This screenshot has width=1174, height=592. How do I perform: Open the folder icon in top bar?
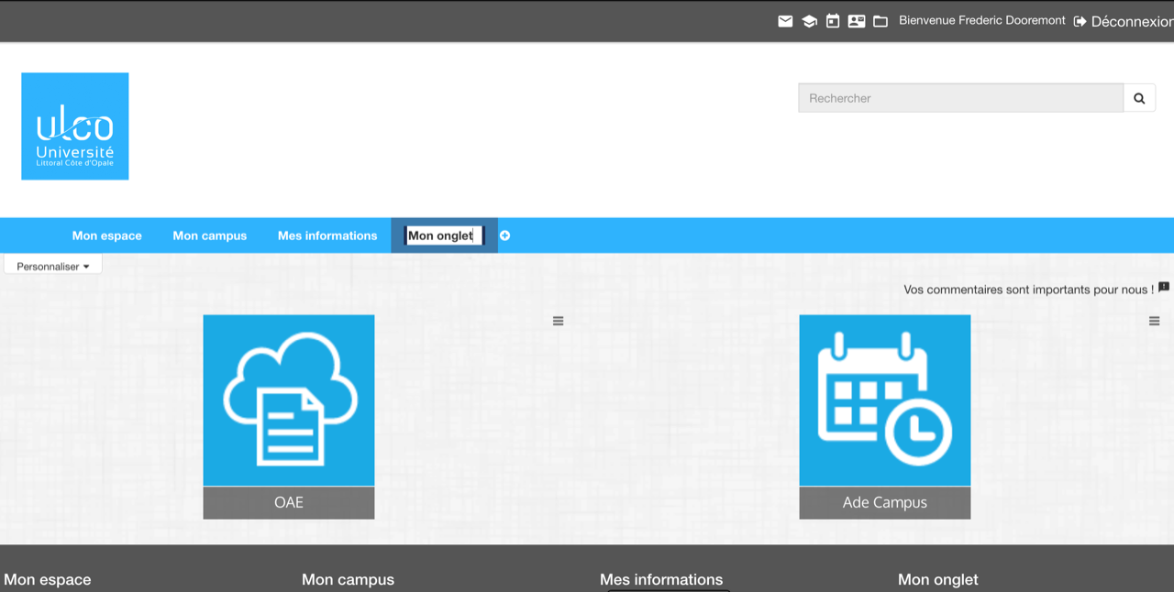tap(880, 21)
